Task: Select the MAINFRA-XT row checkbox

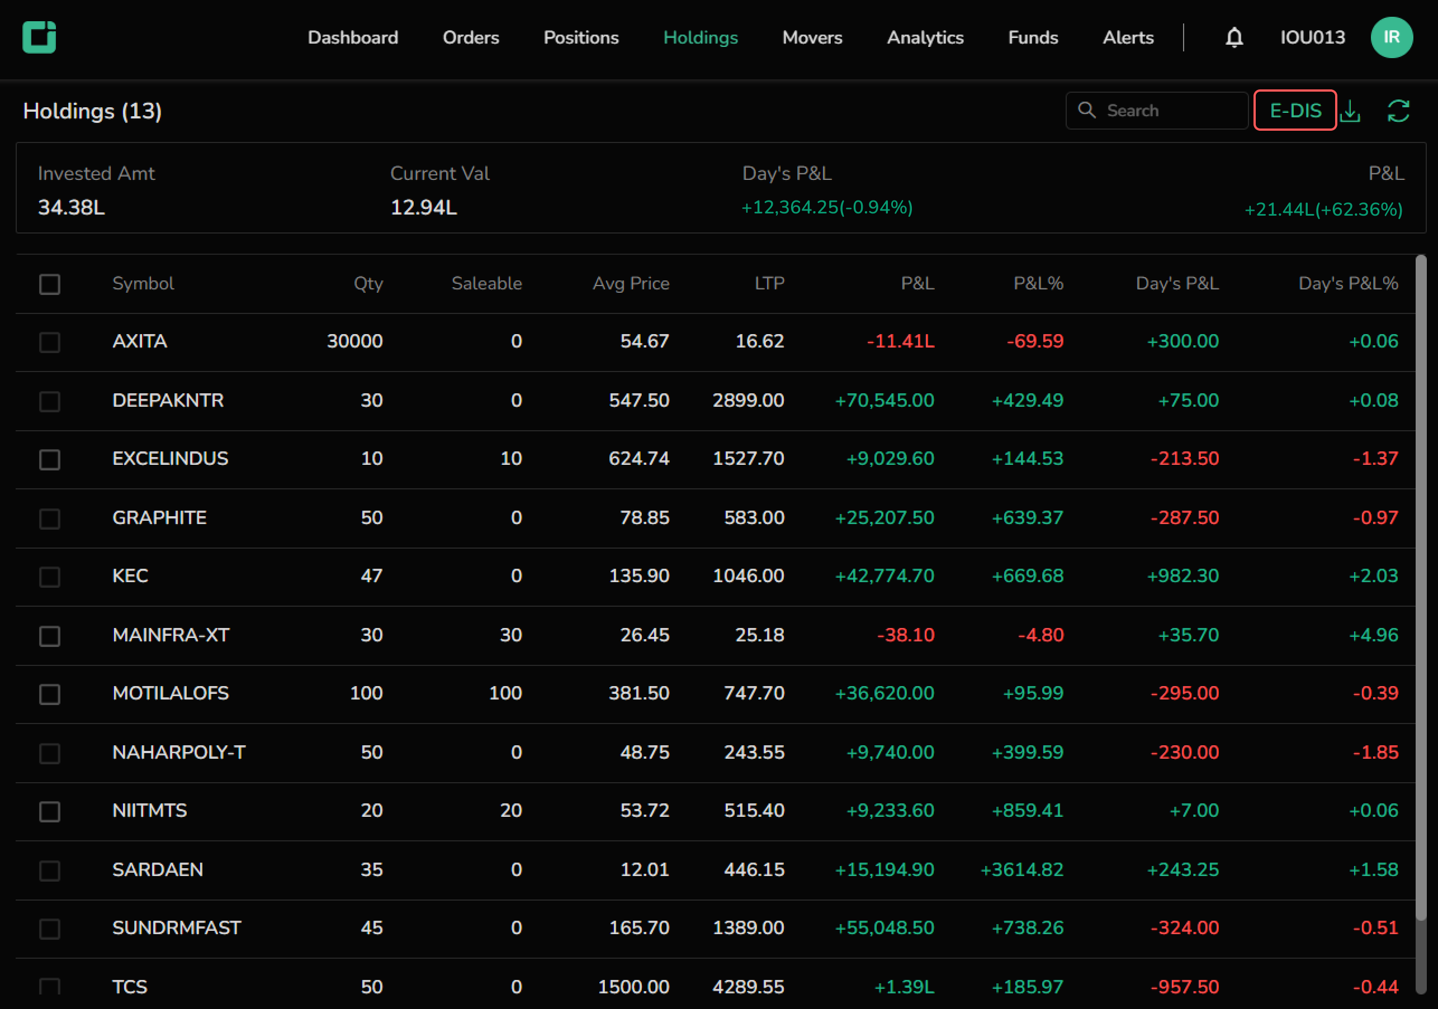Action: tap(49, 636)
